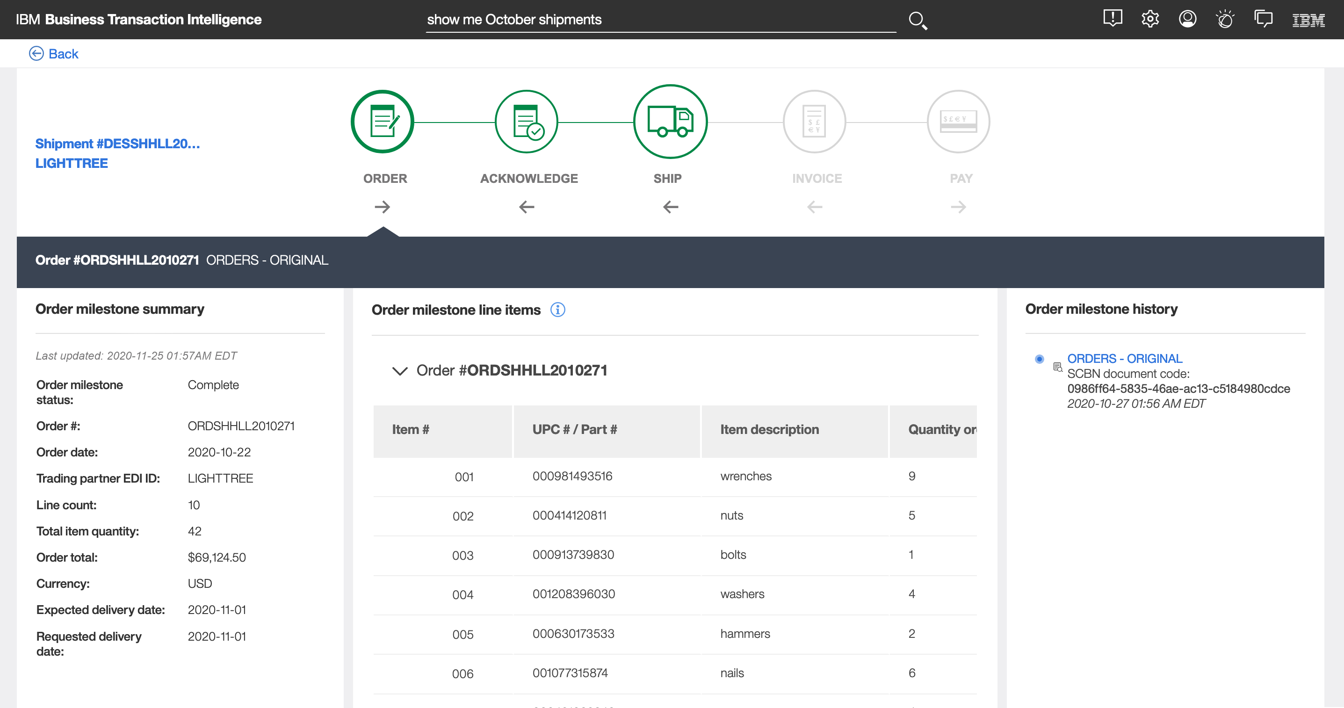
Task: Click the SCBN document code value
Action: point(1178,389)
